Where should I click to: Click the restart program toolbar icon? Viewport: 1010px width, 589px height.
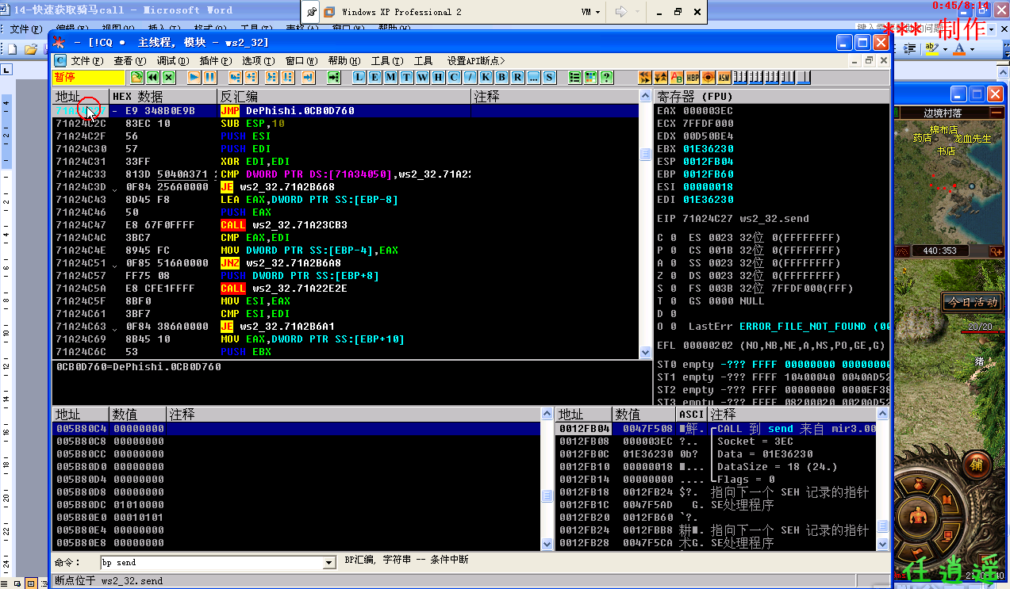tap(153, 77)
